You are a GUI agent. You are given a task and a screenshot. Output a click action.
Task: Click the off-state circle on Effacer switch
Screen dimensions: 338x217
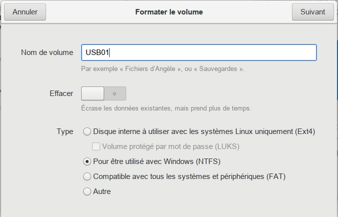(115, 93)
